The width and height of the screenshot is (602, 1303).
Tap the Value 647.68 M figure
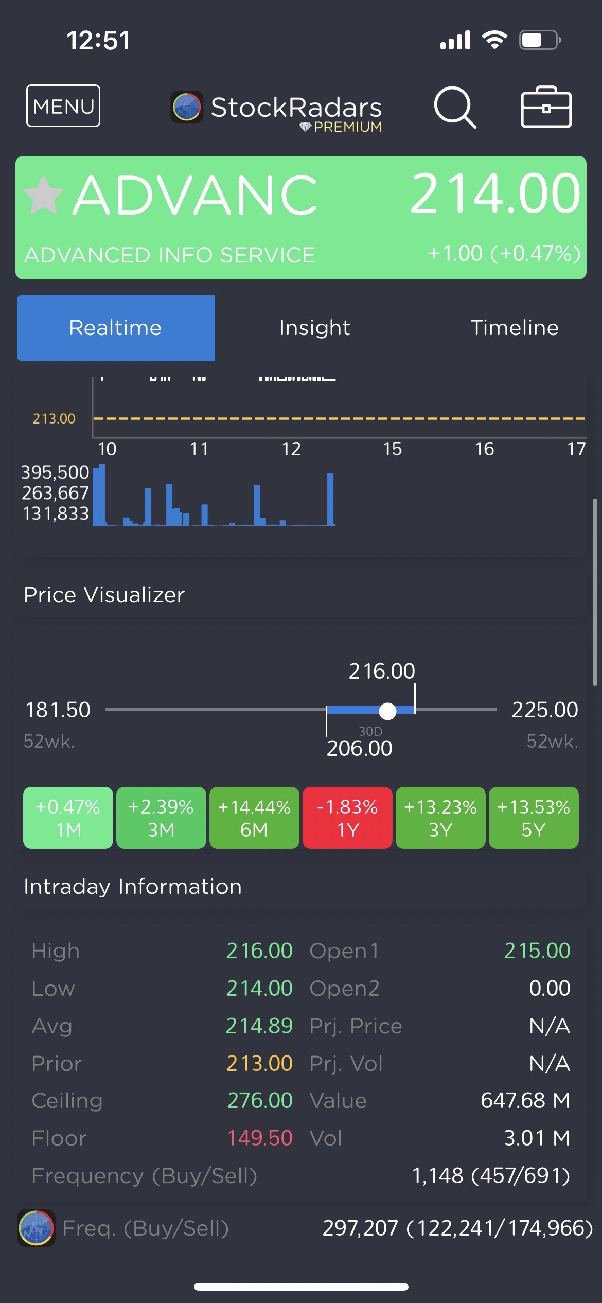(525, 1100)
